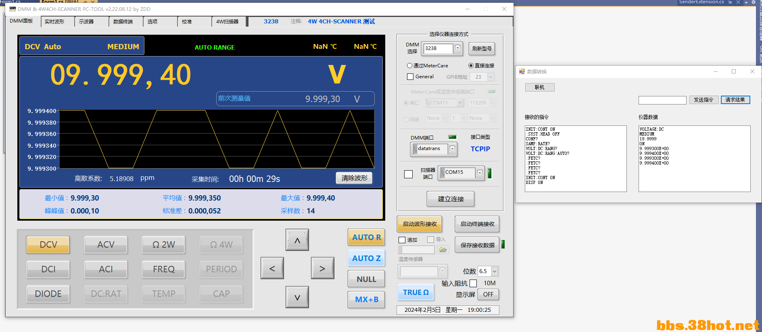Toggle the 扫描器端口 checkbox
Viewport: 762px width, 332px height.
coord(409,174)
